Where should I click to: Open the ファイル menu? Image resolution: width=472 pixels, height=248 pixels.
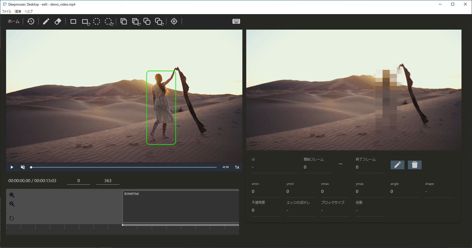point(7,11)
